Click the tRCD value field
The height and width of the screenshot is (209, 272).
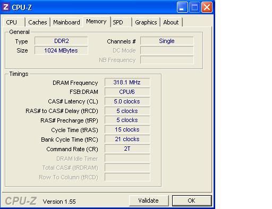(127, 111)
